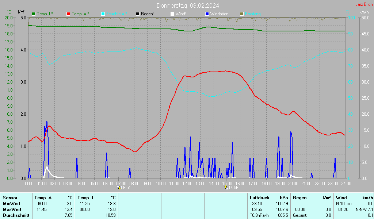Select the sunset icon next to 14:56
This screenshot has height=219, width=374.
point(226,188)
